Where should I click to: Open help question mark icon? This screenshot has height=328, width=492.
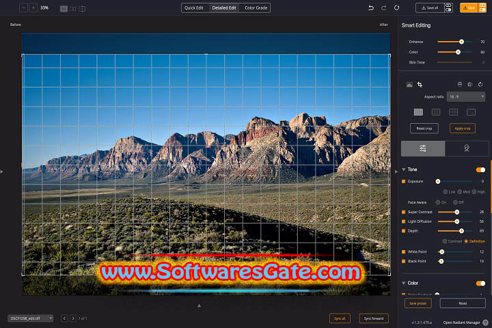coord(486,323)
